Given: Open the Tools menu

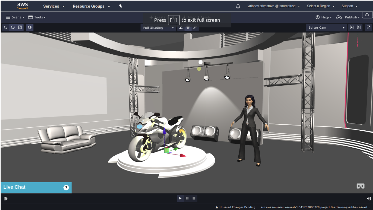Looking at the screenshot, I should click(x=37, y=17).
